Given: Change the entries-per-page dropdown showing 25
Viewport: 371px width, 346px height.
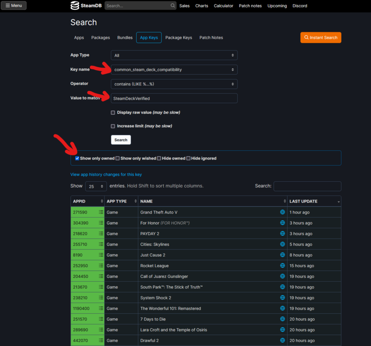Looking at the screenshot, I should tap(96, 186).
